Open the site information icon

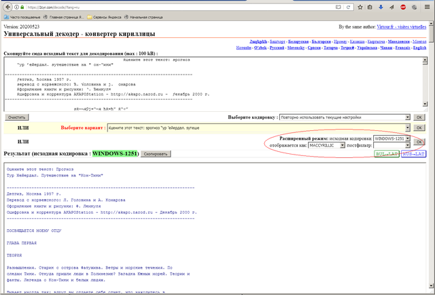click(x=16, y=7)
